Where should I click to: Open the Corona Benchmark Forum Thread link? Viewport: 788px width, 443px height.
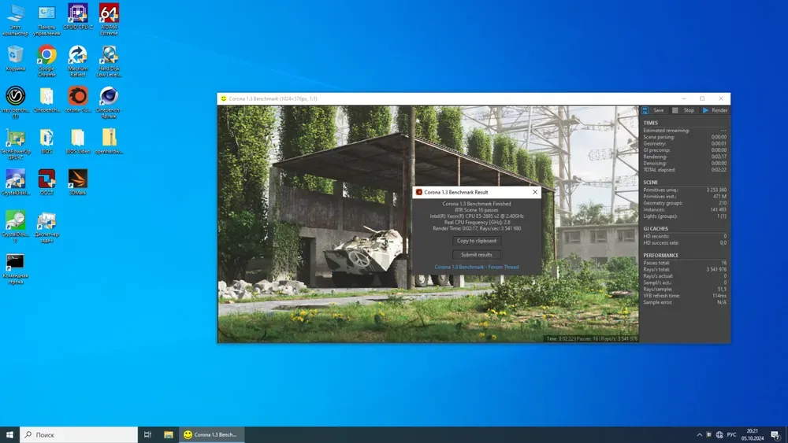tap(477, 267)
